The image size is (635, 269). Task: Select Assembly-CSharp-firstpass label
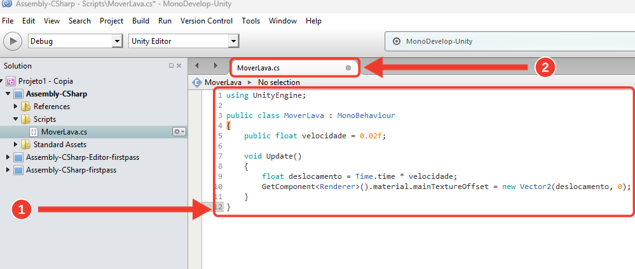[x=71, y=170]
